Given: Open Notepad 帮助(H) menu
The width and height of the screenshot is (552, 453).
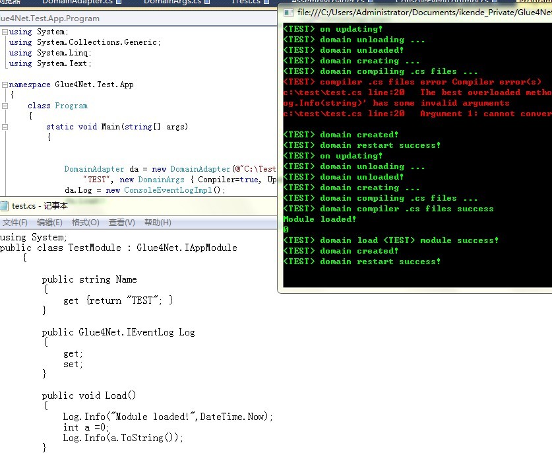Looking at the screenshot, I should (158, 223).
